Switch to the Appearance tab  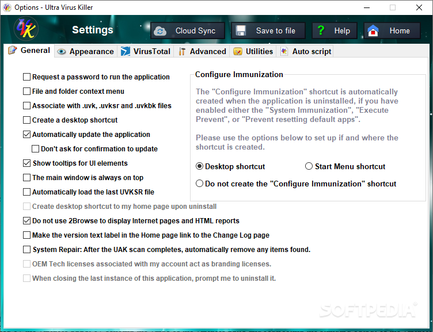coord(86,52)
